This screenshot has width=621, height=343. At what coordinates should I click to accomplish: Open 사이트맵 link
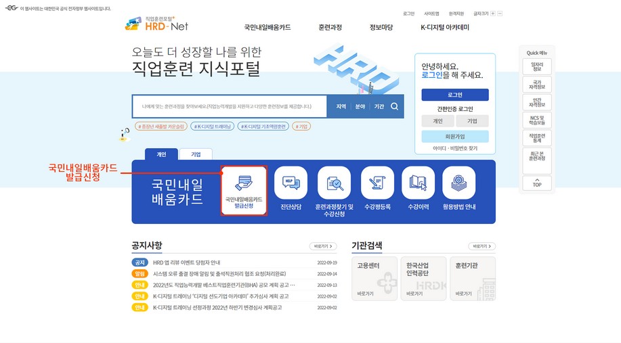pyautogui.click(x=431, y=14)
